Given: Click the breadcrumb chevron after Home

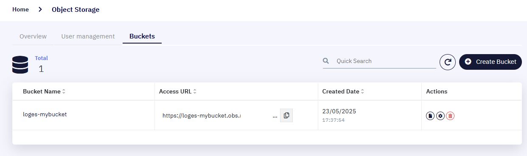Looking at the screenshot, I should [40, 9].
